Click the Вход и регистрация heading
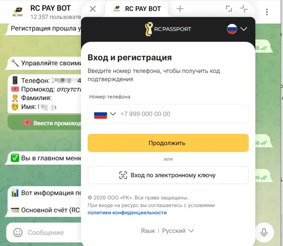 point(130,58)
